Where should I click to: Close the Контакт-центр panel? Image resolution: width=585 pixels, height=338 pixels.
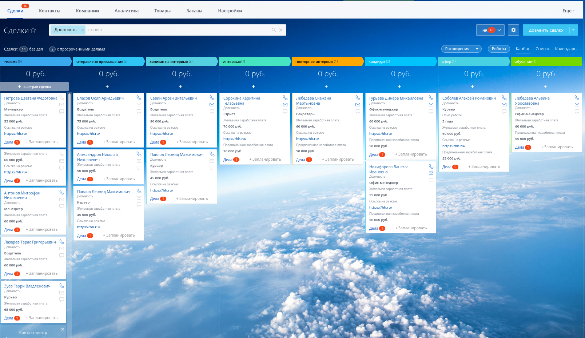[63, 329]
